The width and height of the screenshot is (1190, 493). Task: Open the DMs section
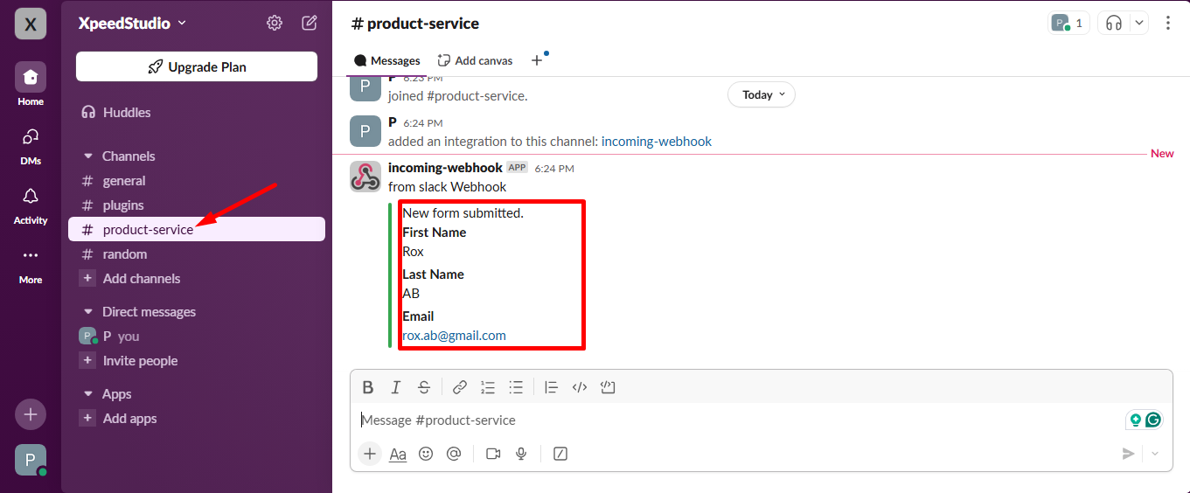click(31, 144)
